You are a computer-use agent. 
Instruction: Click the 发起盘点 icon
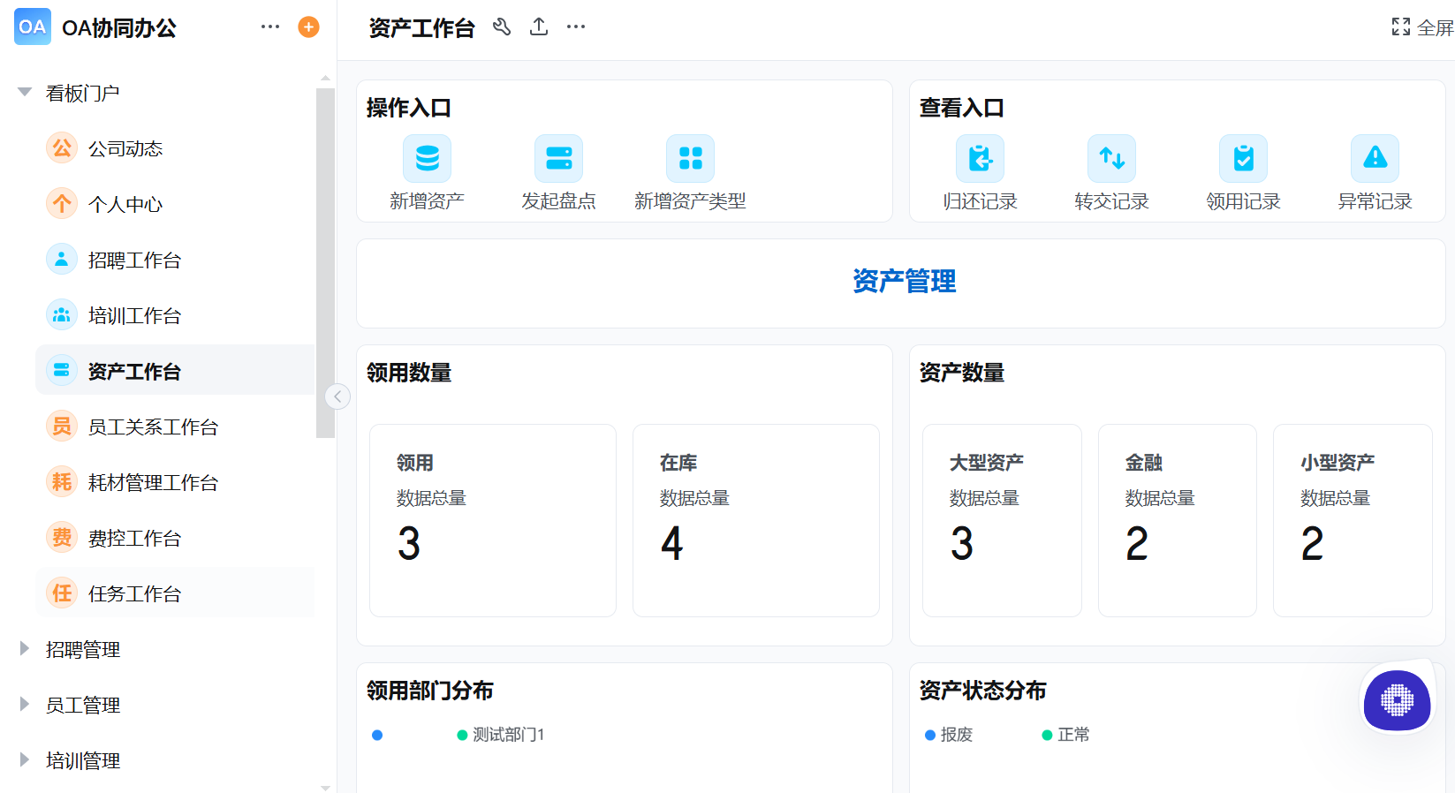(x=558, y=158)
